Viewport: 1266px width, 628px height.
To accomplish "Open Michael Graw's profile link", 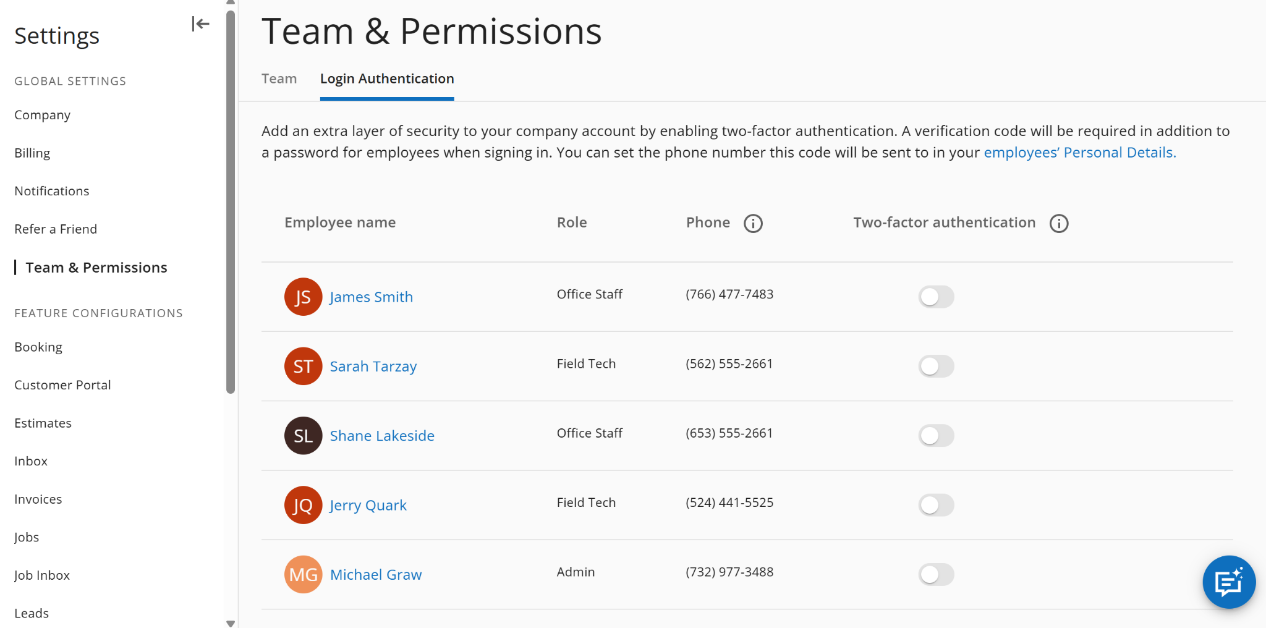I will 376,575.
